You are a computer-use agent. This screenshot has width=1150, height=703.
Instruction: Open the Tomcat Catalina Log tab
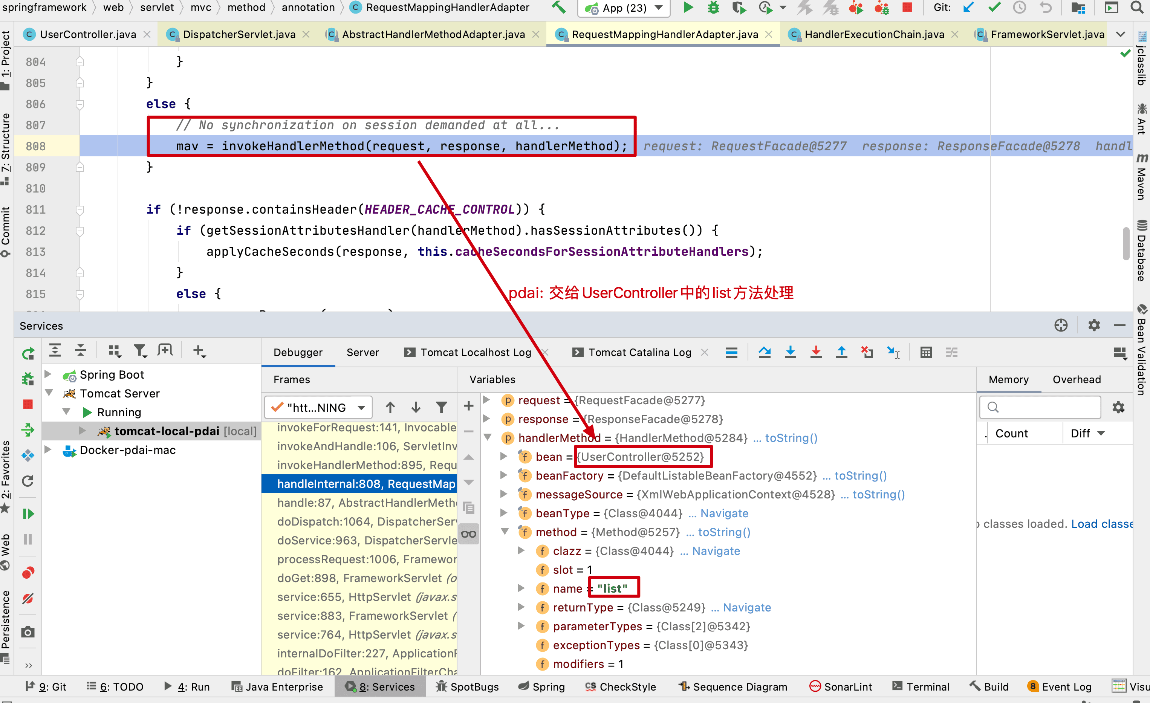(639, 352)
